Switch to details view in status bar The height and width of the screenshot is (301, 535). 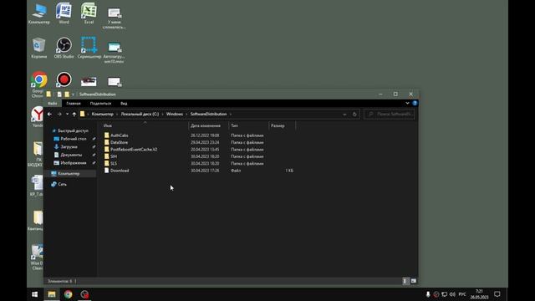405,281
